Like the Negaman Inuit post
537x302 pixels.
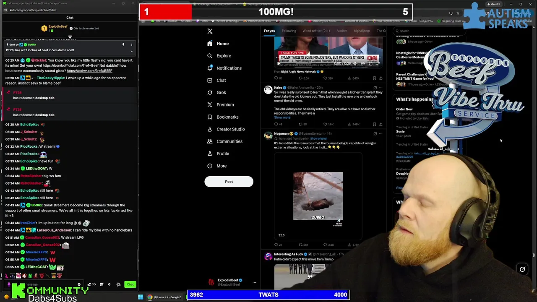coord(325,245)
